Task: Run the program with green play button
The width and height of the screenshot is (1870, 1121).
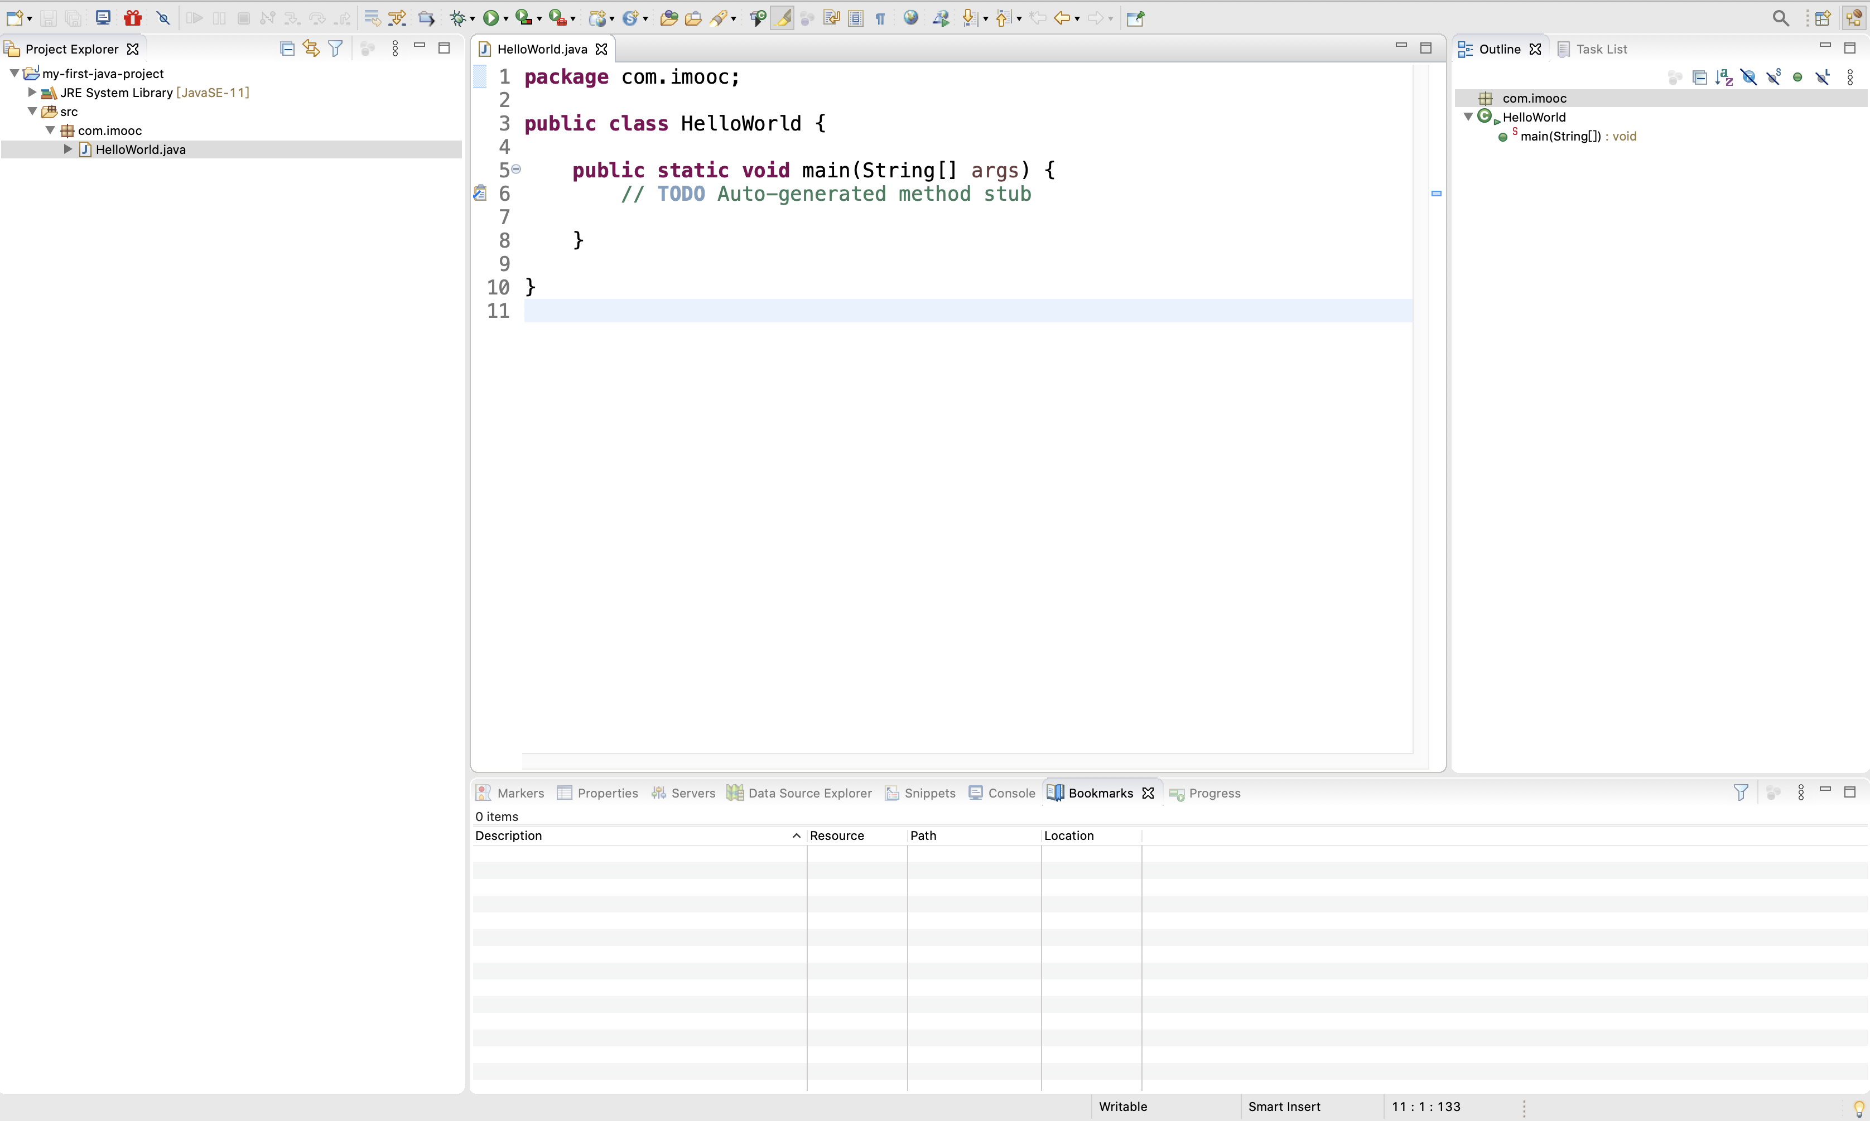Action: (x=490, y=17)
